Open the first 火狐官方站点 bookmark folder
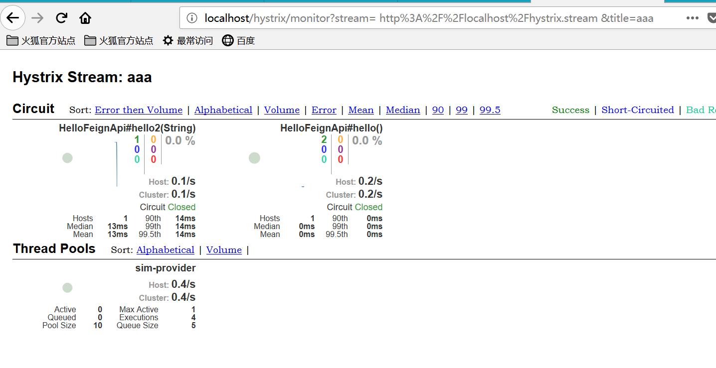This screenshot has height=368, width=716. 41,41
